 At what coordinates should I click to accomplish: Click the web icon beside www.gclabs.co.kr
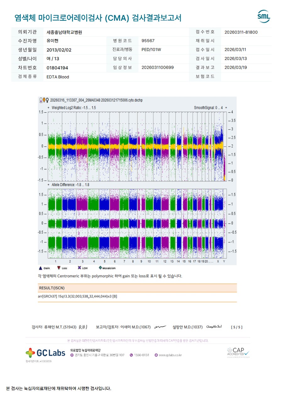tap(156, 355)
